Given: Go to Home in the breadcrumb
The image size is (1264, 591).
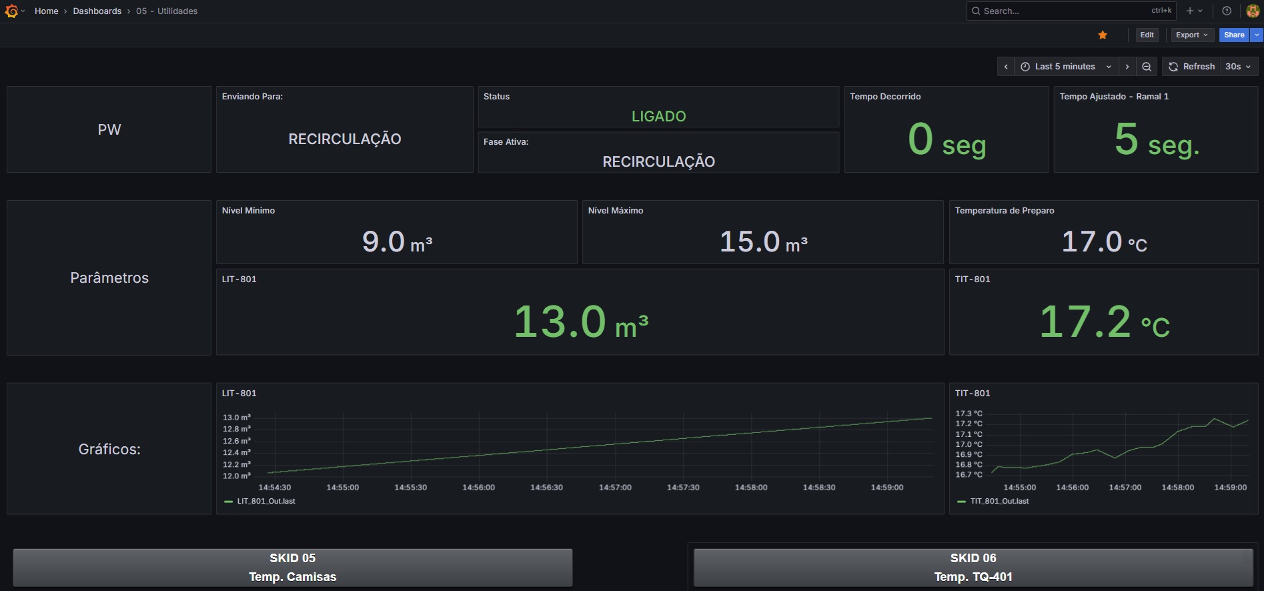Looking at the screenshot, I should click(47, 11).
